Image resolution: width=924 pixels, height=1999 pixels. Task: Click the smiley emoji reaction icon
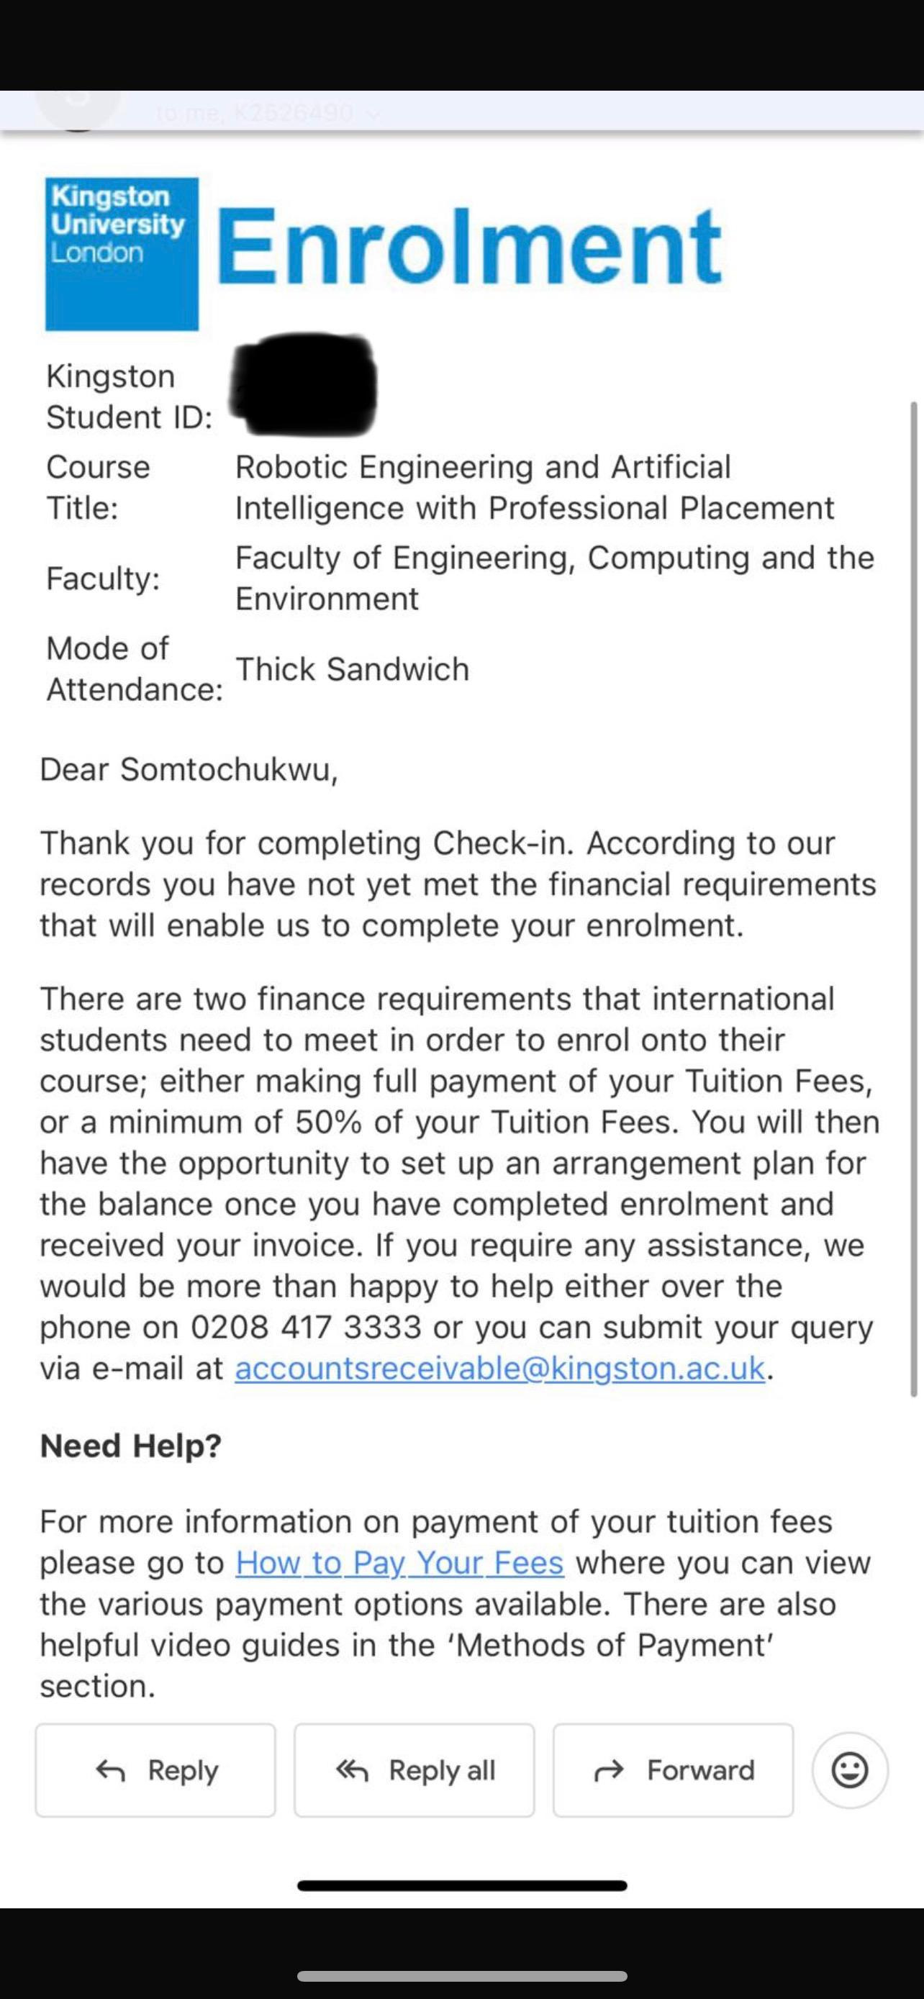[x=850, y=1770]
